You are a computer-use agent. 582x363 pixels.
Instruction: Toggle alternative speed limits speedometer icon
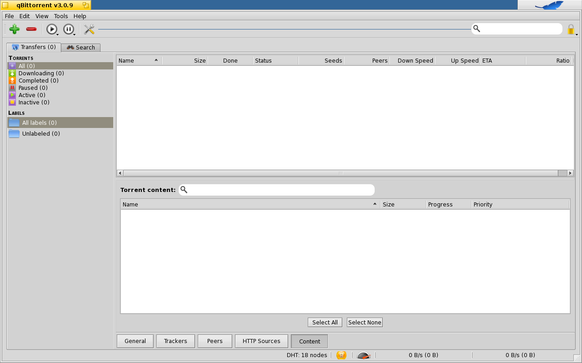(364, 355)
